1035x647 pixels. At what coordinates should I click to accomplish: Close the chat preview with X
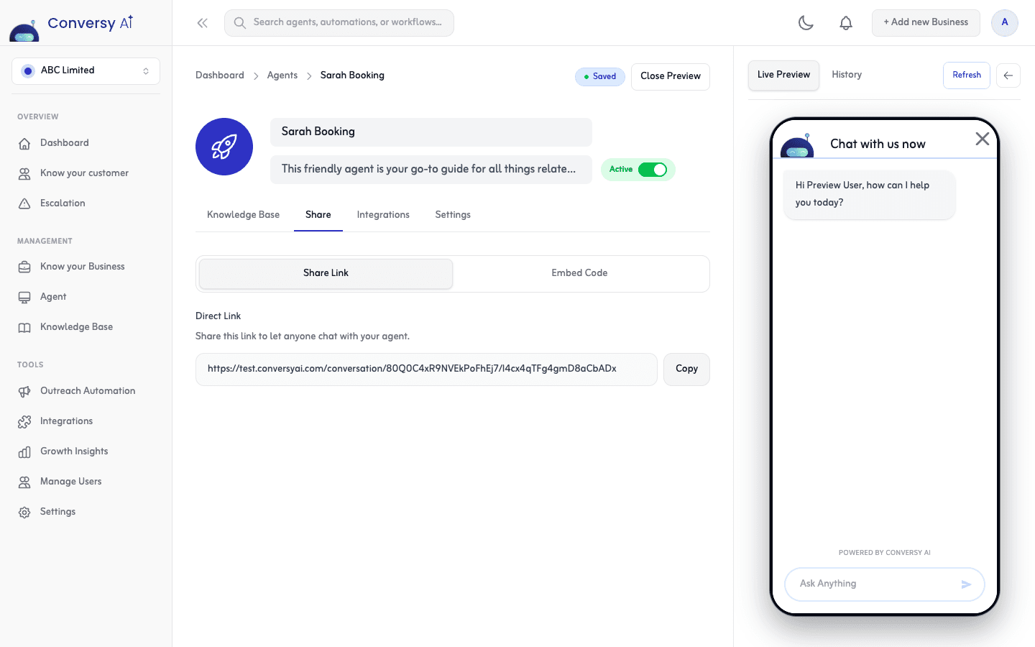pos(983,139)
